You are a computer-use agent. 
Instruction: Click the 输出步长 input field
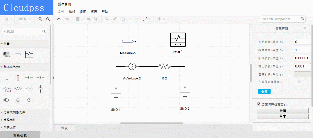pos(302,66)
